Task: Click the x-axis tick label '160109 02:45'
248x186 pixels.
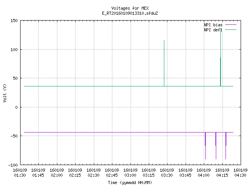Action: (112, 173)
